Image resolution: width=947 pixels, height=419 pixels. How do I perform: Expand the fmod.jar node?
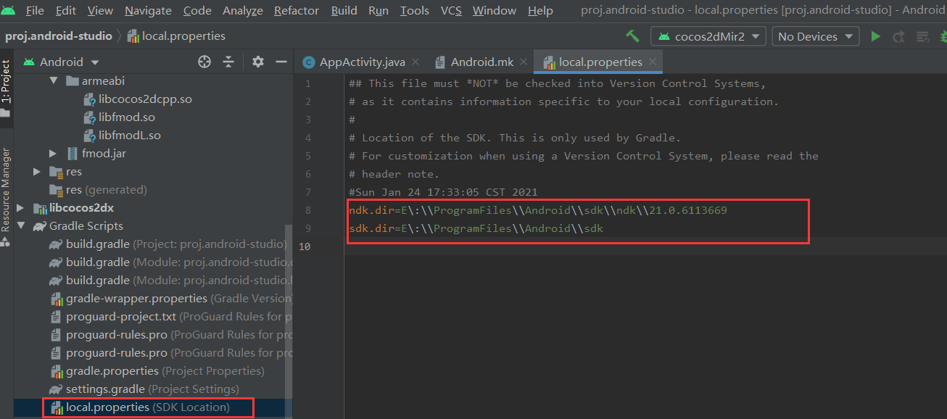pos(53,153)
